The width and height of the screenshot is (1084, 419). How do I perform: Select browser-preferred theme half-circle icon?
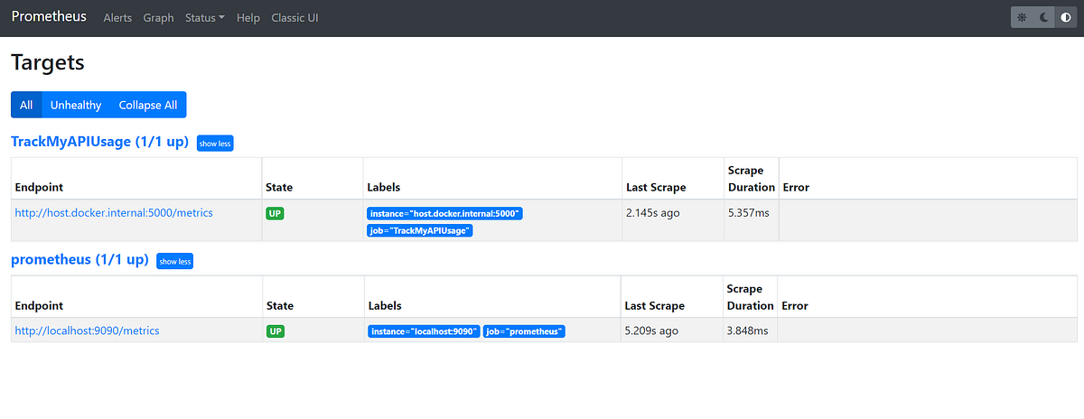coord(1064,17)
